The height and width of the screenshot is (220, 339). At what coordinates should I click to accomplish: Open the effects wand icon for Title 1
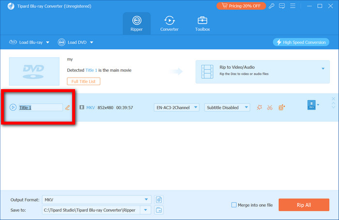click(x=260, y=108)
